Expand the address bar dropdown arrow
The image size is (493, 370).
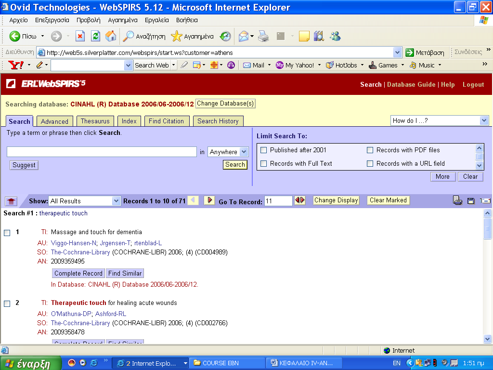tap(397, 53)
